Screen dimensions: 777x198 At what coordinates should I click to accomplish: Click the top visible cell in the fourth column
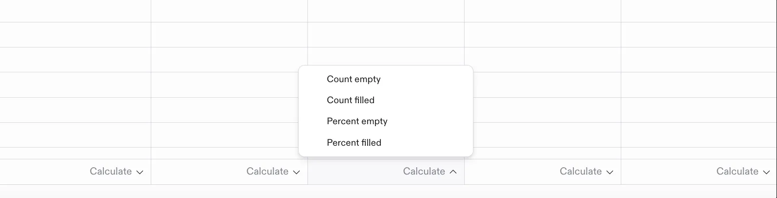[x=542, y=11]
